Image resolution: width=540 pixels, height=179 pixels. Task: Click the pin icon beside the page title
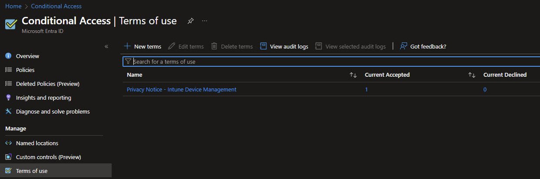click(x=190, y=21)
